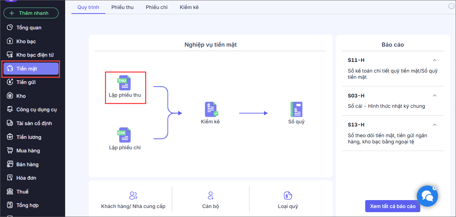Open the Tổng quan overview icon
This screenshot has width=456, height=217.
(x=10, y=28)
